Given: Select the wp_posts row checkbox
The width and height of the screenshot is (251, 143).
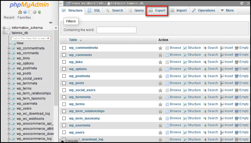Looking at the screenshot, I should (64, 83).
